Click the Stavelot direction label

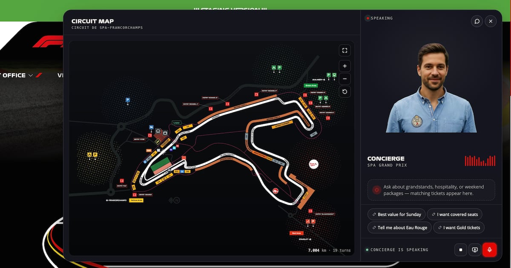click(x=304, y=239)
